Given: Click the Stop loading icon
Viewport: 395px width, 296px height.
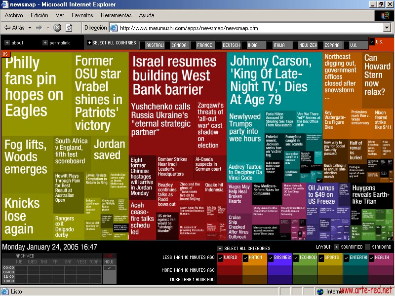Looking at the screenshot, I should [x=57, y=28].
